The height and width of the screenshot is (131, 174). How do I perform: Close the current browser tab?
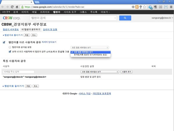pos(31,2)
